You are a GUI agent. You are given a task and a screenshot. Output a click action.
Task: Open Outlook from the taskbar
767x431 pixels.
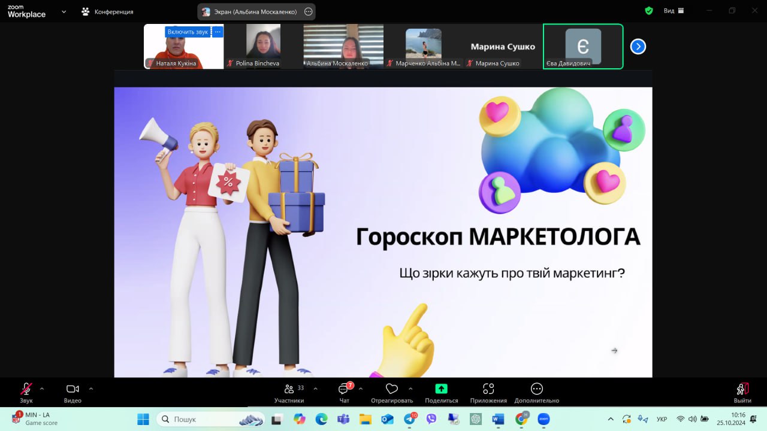click(x=387, y=419)
